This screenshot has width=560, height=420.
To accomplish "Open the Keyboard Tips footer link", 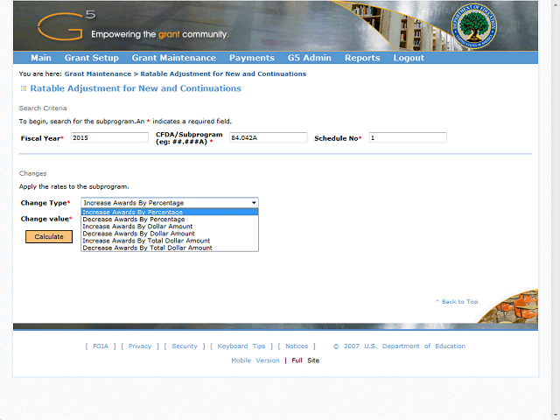I will 241,346.
